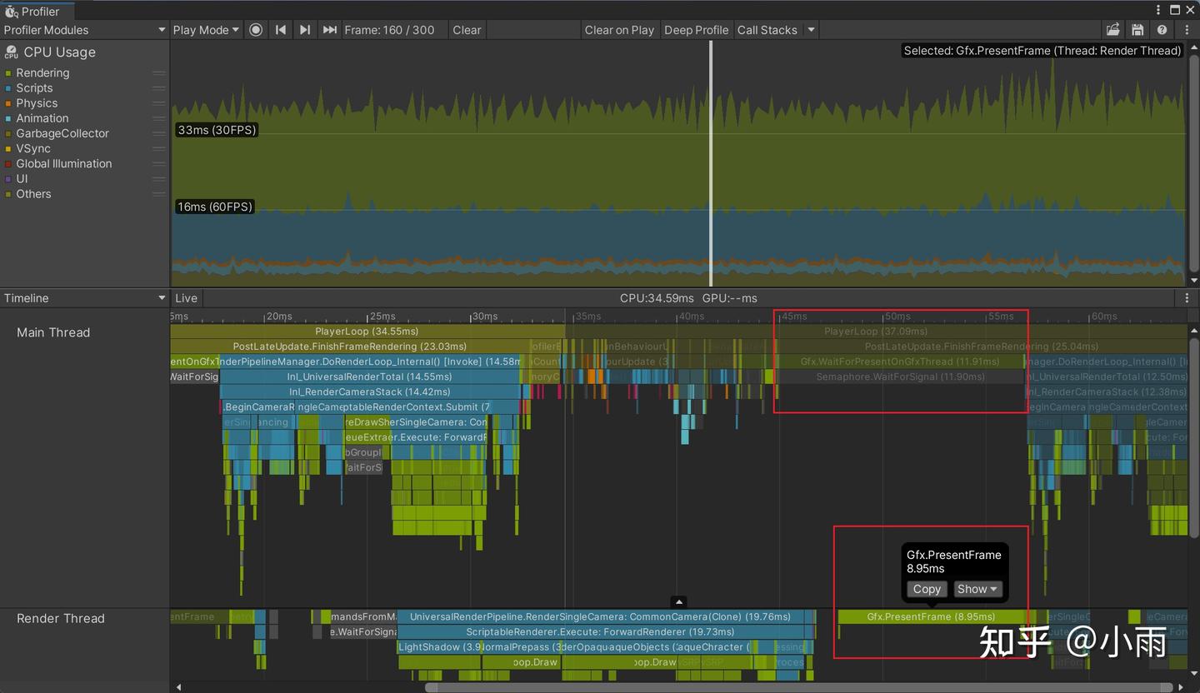Click the timeline horizontal scrollbar thumb
1200x693 pixels.
coord(799,687)
